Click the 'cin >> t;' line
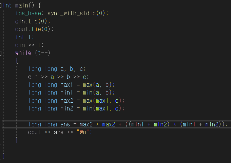This screenshot has width=231, height=163. click(29, 45)
